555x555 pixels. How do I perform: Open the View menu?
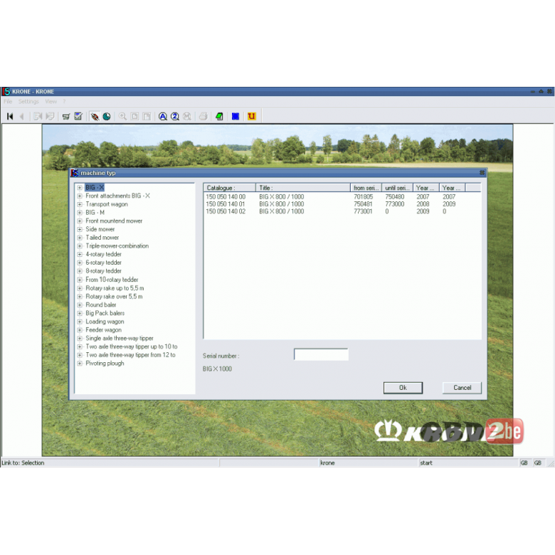tap(51, 102)
